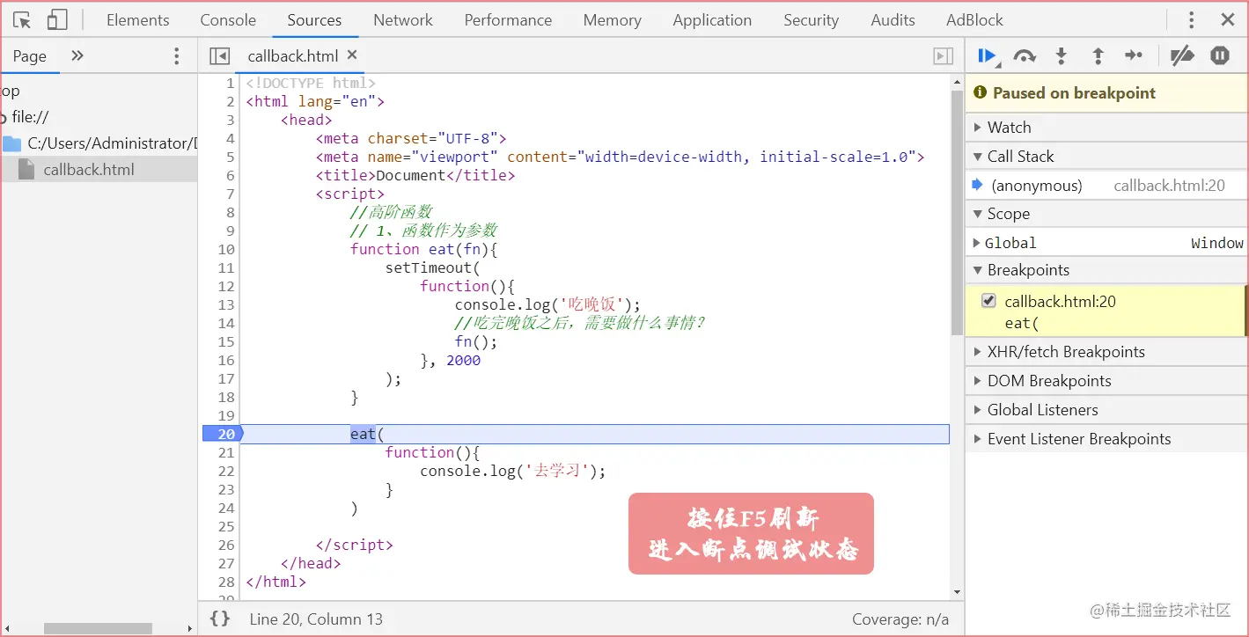Select the Sources tab

coord(314,19)
